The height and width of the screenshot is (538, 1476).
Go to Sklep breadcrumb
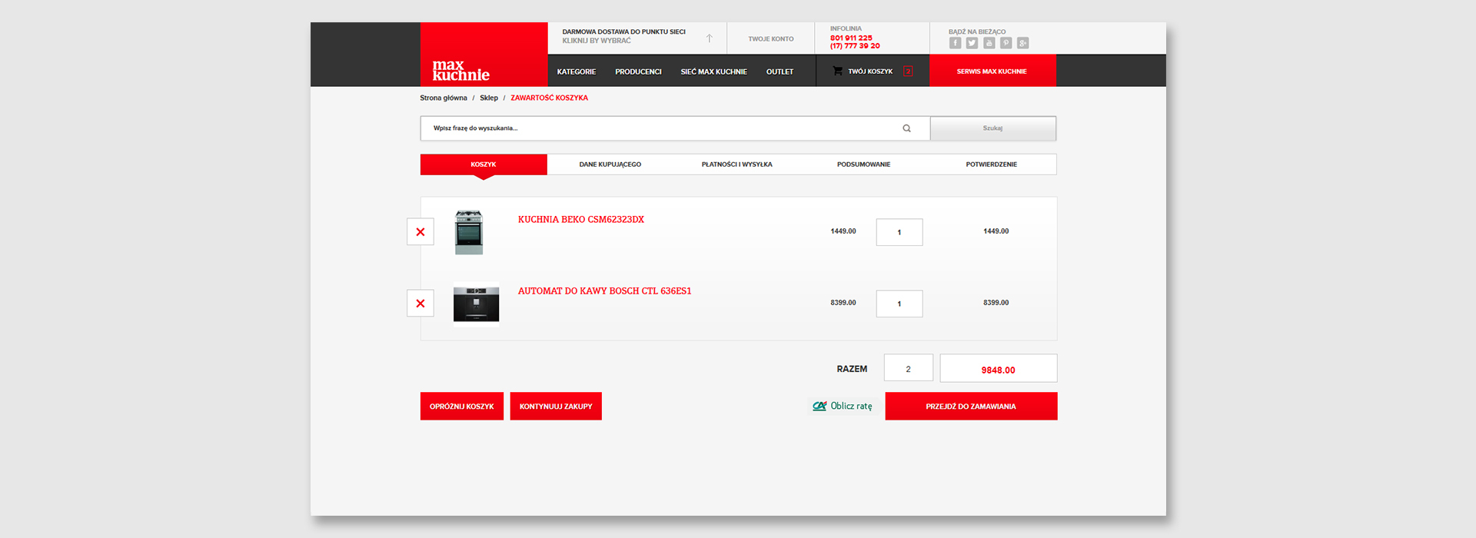pos(489,98)
